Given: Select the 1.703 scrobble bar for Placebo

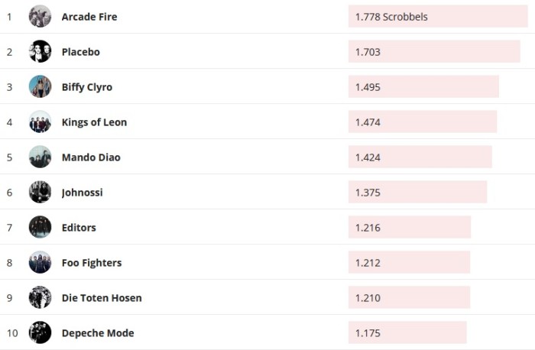Looking at the screenshot, I should point(434,52).
